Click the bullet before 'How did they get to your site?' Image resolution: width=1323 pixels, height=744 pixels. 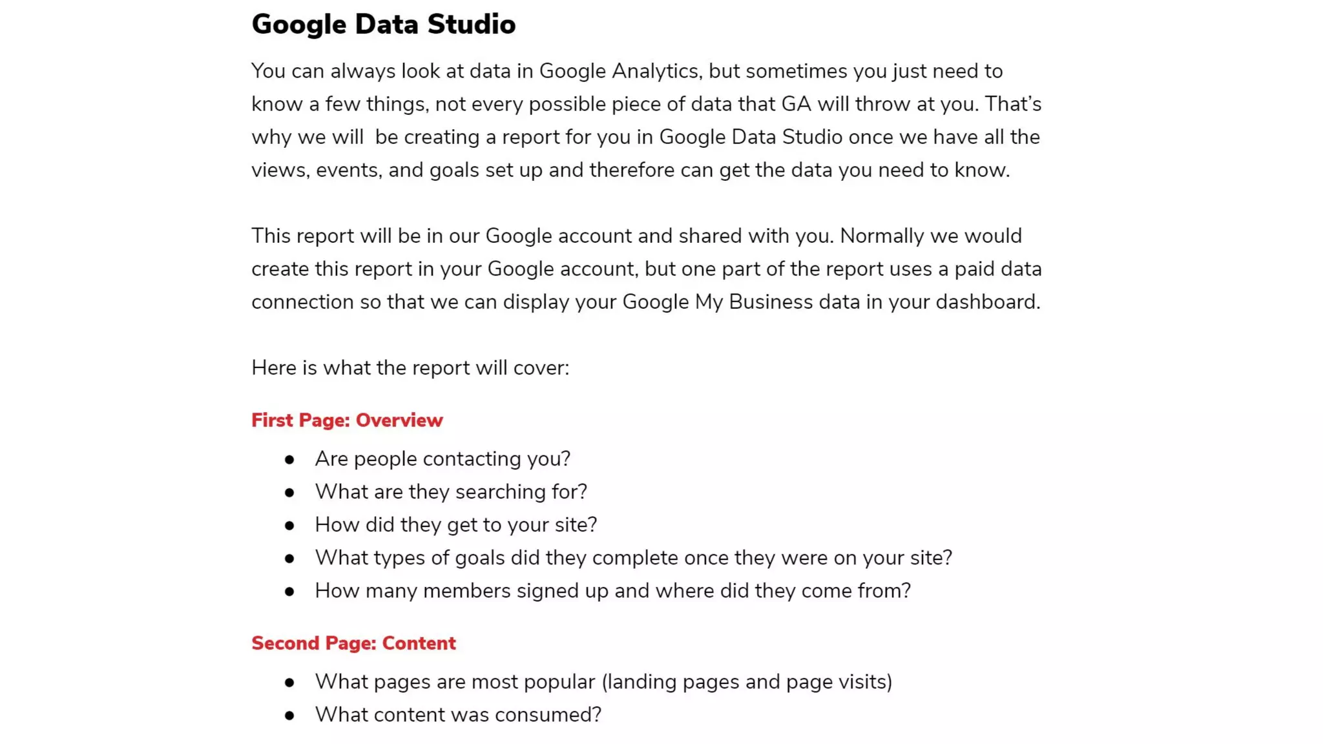289,526
